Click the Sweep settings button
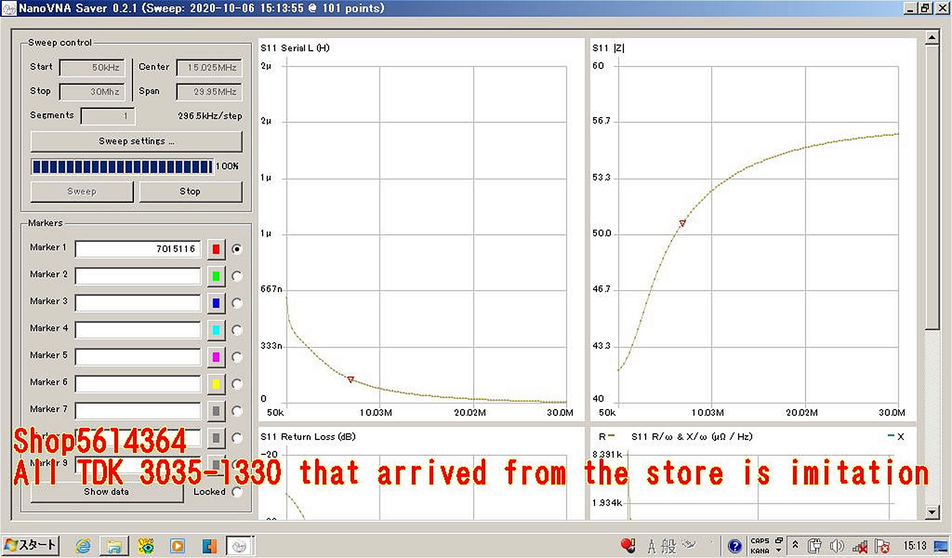The width and height of the screenshot is (952, 558). point(136,141)
